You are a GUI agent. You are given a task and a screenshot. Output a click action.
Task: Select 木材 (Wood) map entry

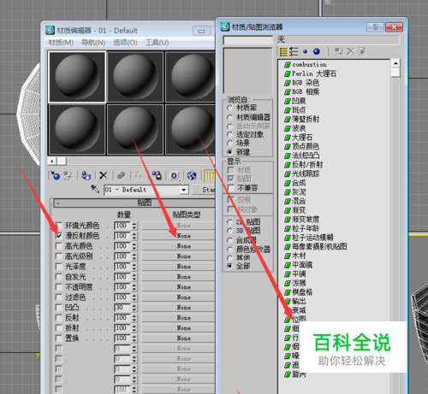(x=295, y=256)
